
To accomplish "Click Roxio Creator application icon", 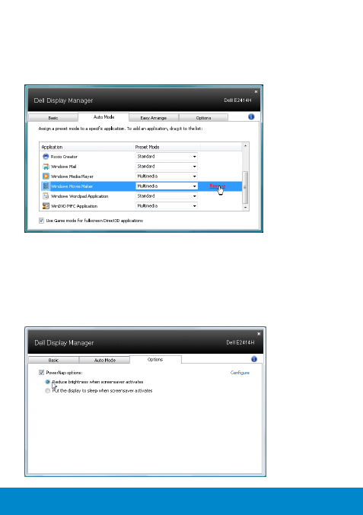I will click(x=46, y=157).
